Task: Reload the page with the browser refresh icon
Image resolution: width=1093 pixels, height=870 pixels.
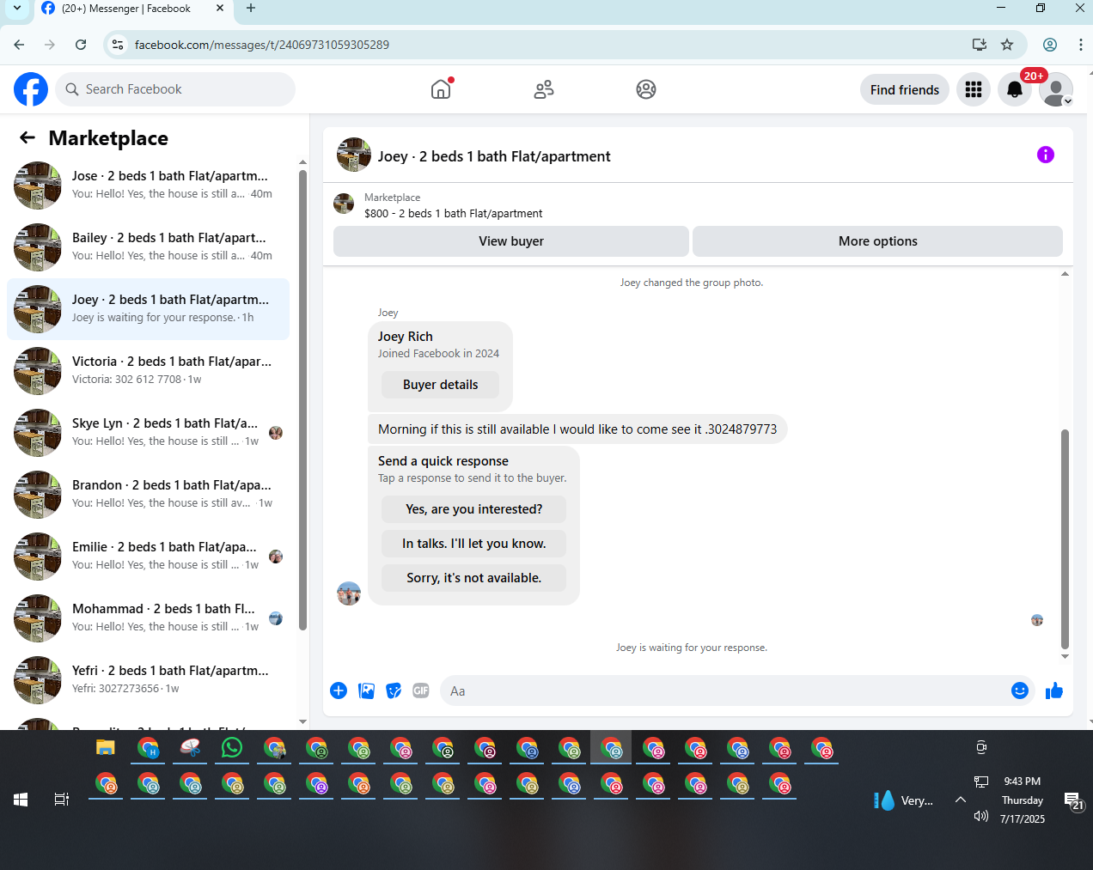Action: [x=81, y=45]
